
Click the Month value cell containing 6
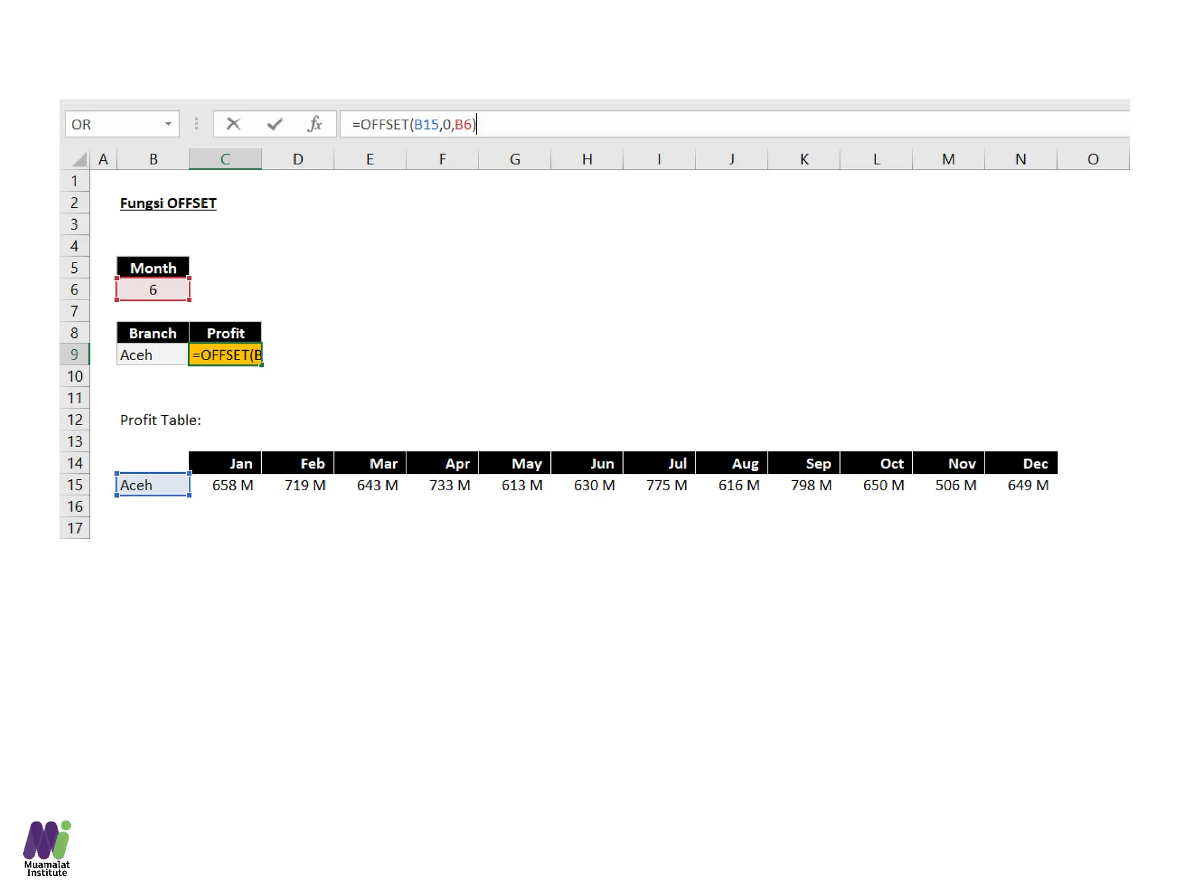click(x=153, y=290)
